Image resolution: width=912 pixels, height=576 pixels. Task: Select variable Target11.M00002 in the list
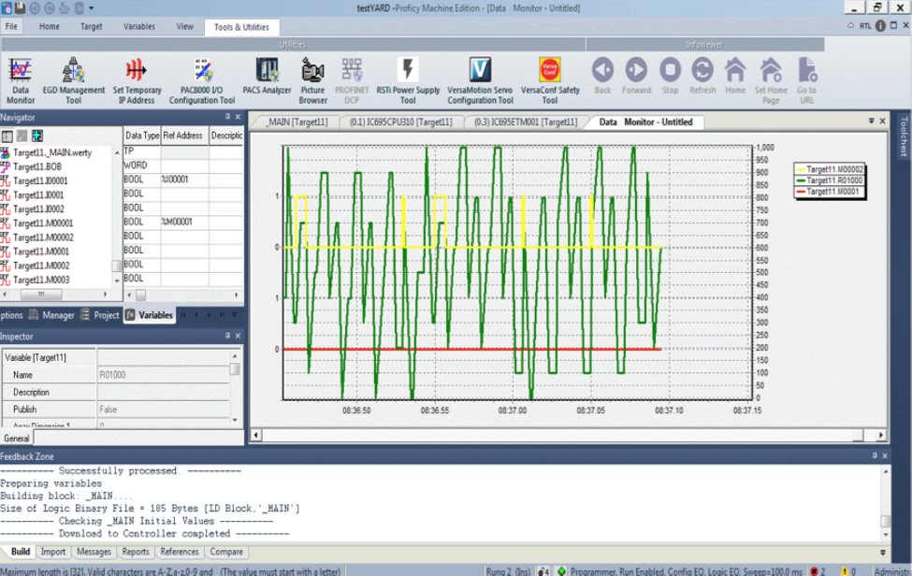coord(43,238)
